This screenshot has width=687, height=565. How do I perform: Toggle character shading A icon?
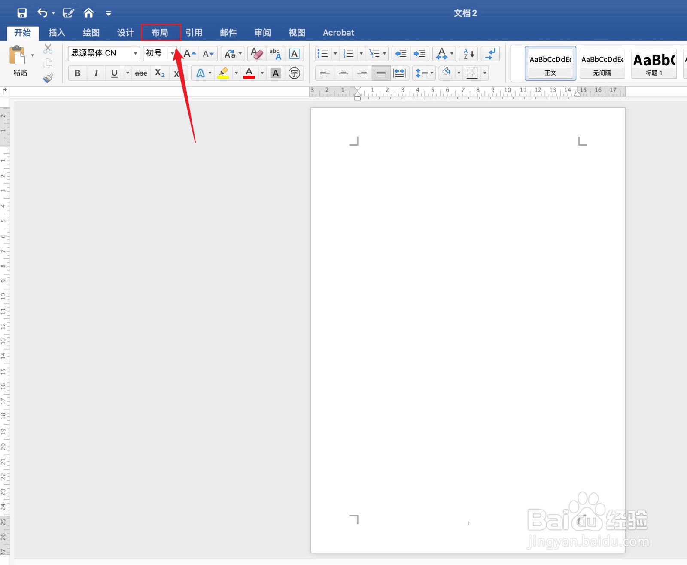(276, 73)
